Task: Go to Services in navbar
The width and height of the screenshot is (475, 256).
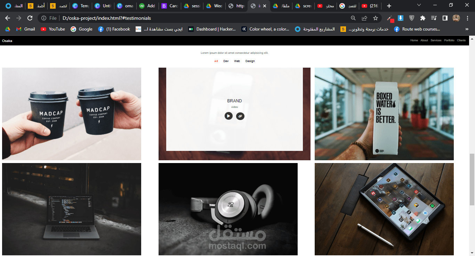Action: point(436,41)
